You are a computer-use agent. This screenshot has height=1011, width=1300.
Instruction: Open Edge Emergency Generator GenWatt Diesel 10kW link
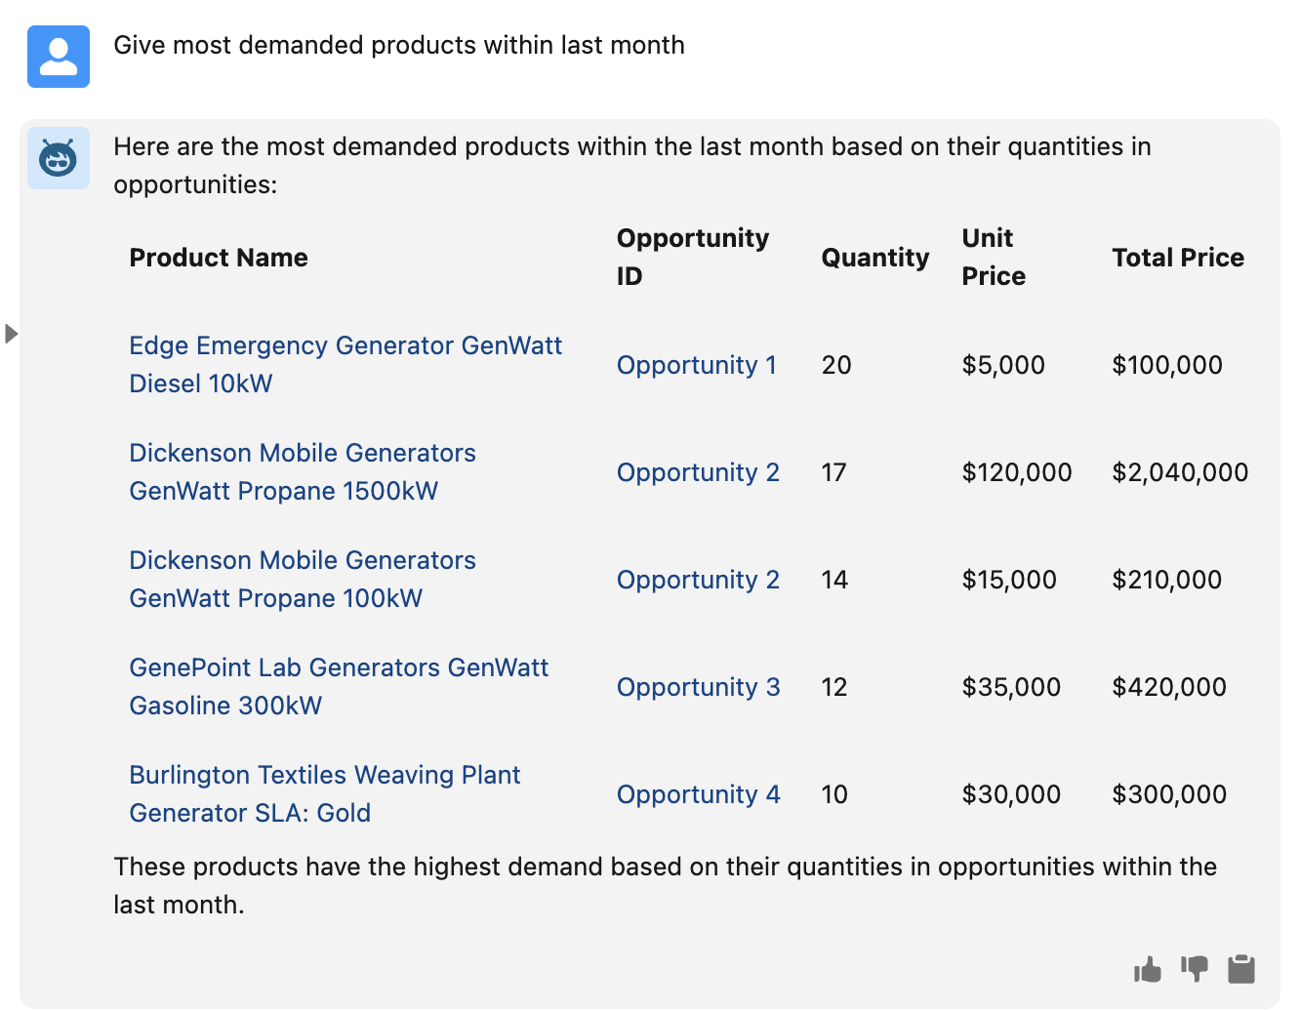[x=345, y=364]
